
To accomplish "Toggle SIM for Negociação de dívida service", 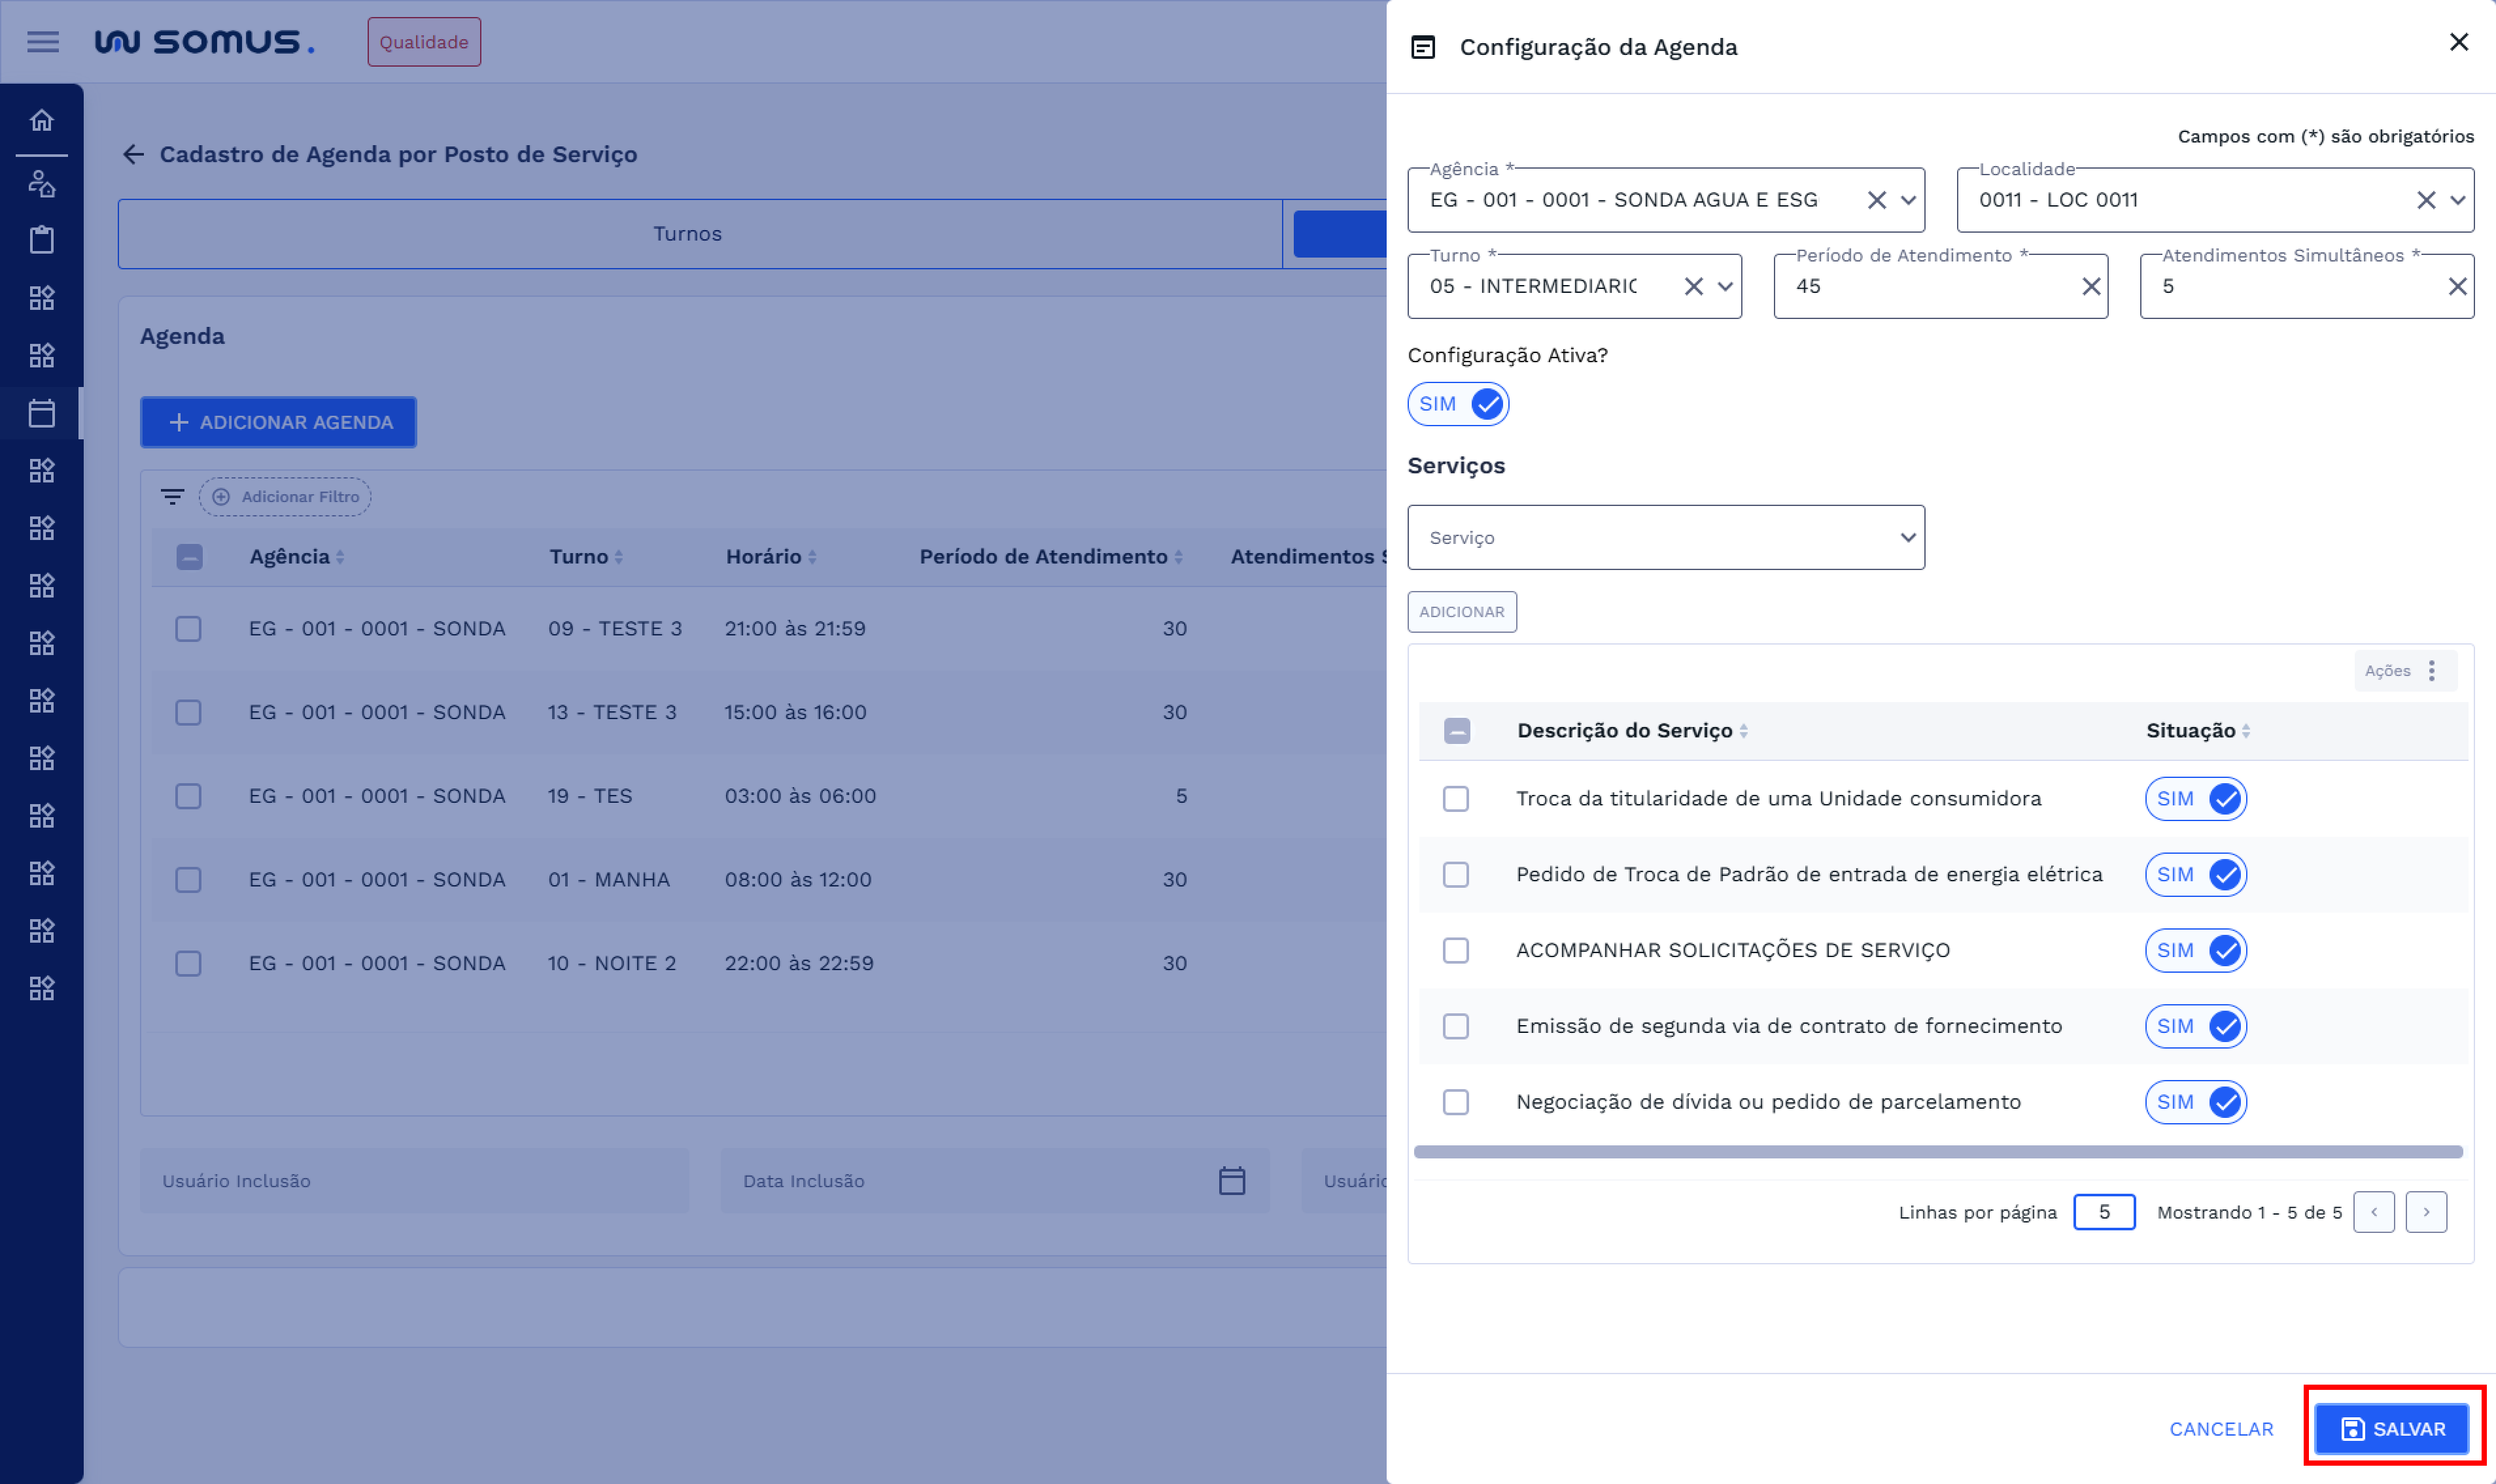I will coord(2195,1102).
